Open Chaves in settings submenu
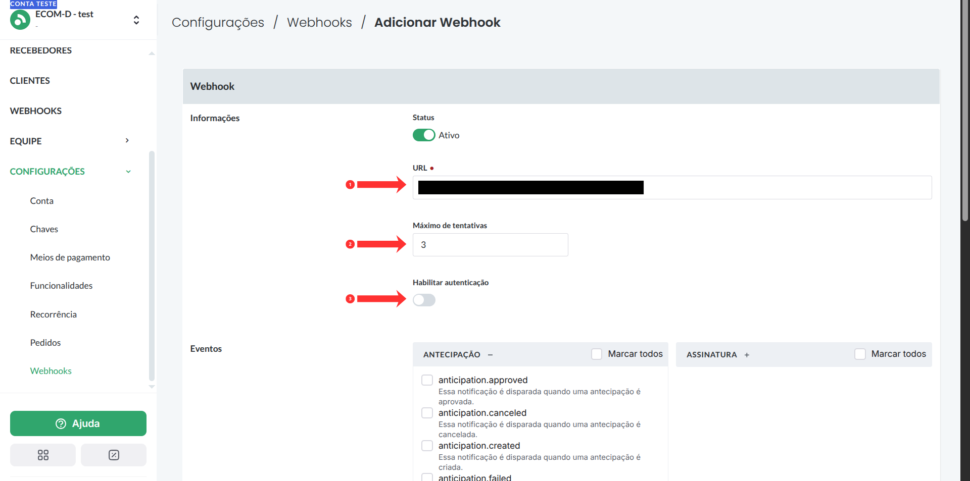The width and height of the screenshot is (970, 481). 44,229
